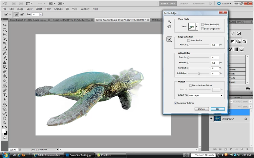
Task: Click OK in the Refine Edge dialog
Action: click(217, 109)
